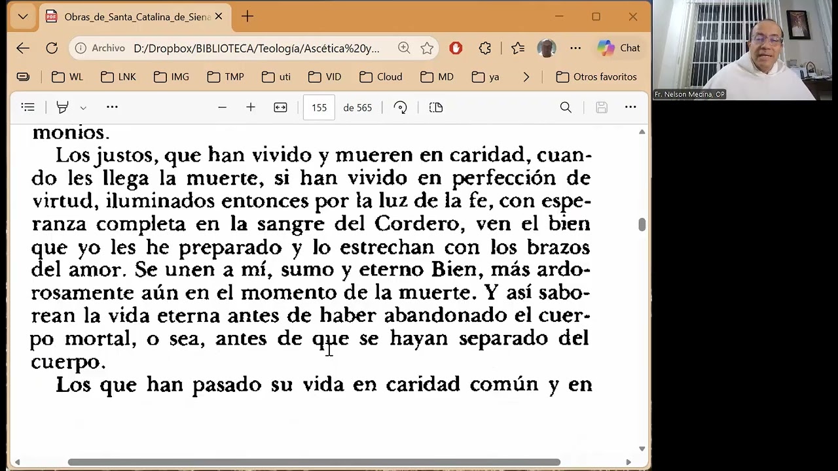This screenshot has width=838, height=471.
Task: Save the PDF document
Action: 602,107
